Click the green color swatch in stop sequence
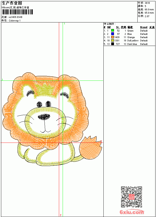Screen dimensions: 156x217 click(112, 31)
